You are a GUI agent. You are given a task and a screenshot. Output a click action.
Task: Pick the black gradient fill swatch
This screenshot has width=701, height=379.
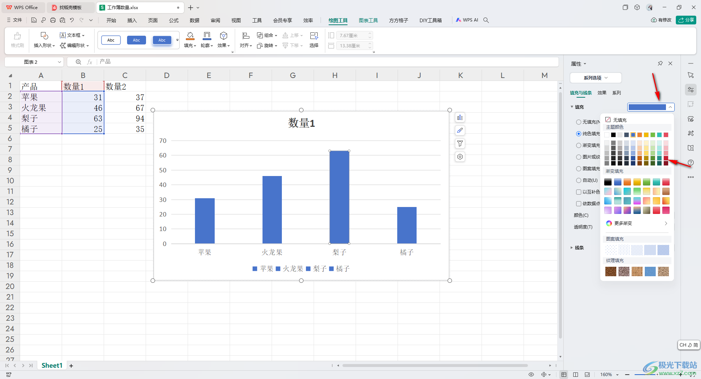coord(608,182)
